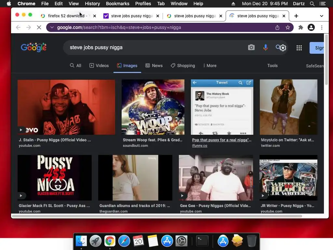Open a new tab with plus
This screenshot has width=333, height=250.
(296, 16)
